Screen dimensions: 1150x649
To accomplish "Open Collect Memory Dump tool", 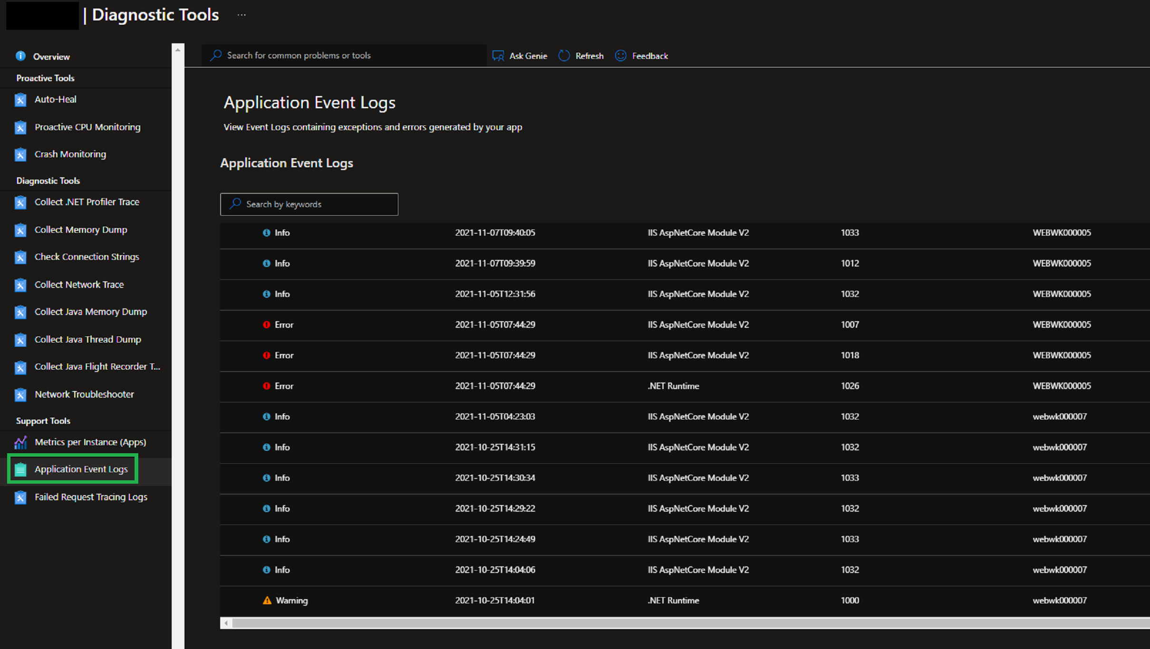I will pyautogui.click(x=81, y=229).
